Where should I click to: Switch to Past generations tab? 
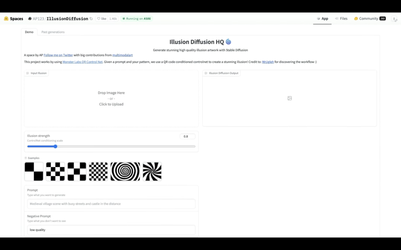[53, 32]
